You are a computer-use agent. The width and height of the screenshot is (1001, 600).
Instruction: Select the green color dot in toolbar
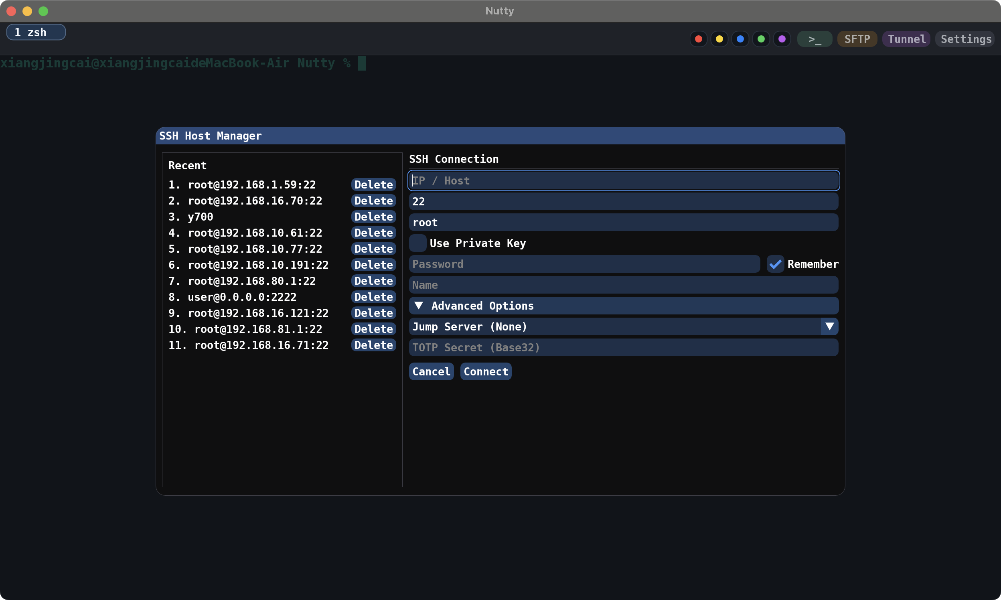pos(761,39)
